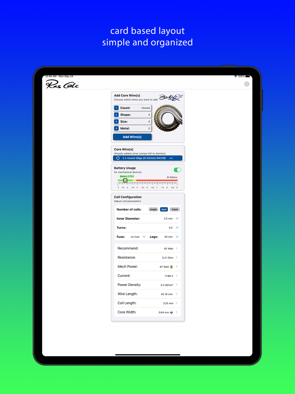The width and height of the screenshot is (295, 394).
Task: Open Coil Length 3.20 mm details
Action: [x=147, y=303]
